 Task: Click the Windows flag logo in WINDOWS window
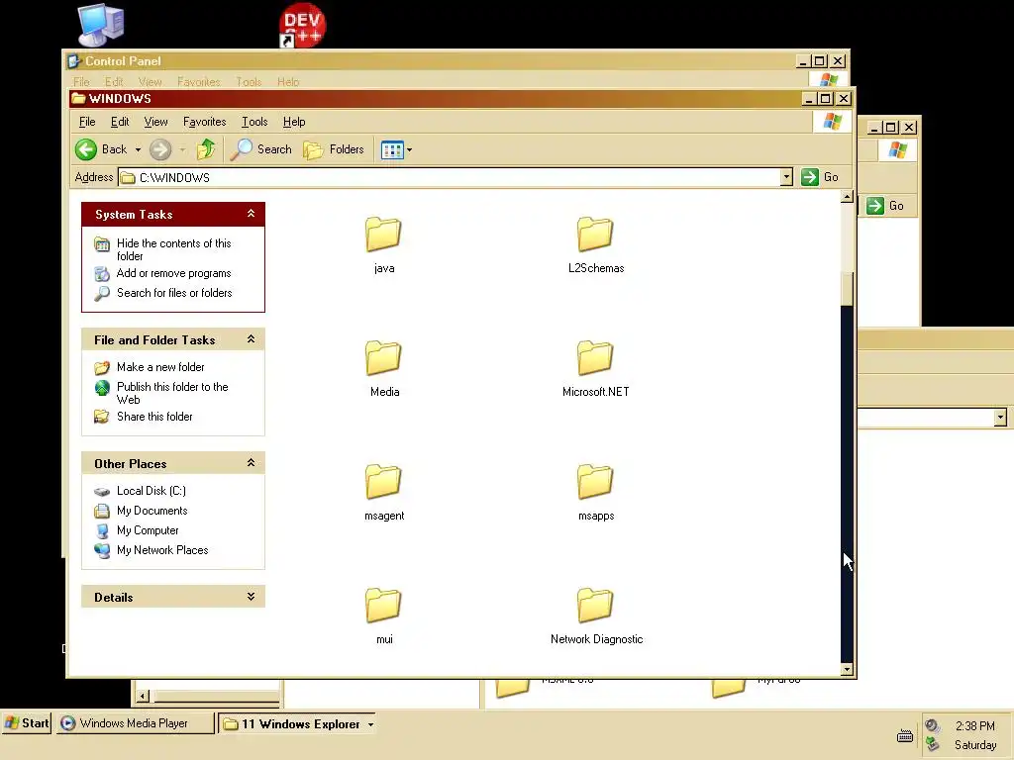tap(832, 122)
